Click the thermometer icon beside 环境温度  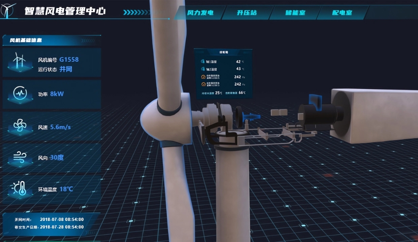[19, 188]
